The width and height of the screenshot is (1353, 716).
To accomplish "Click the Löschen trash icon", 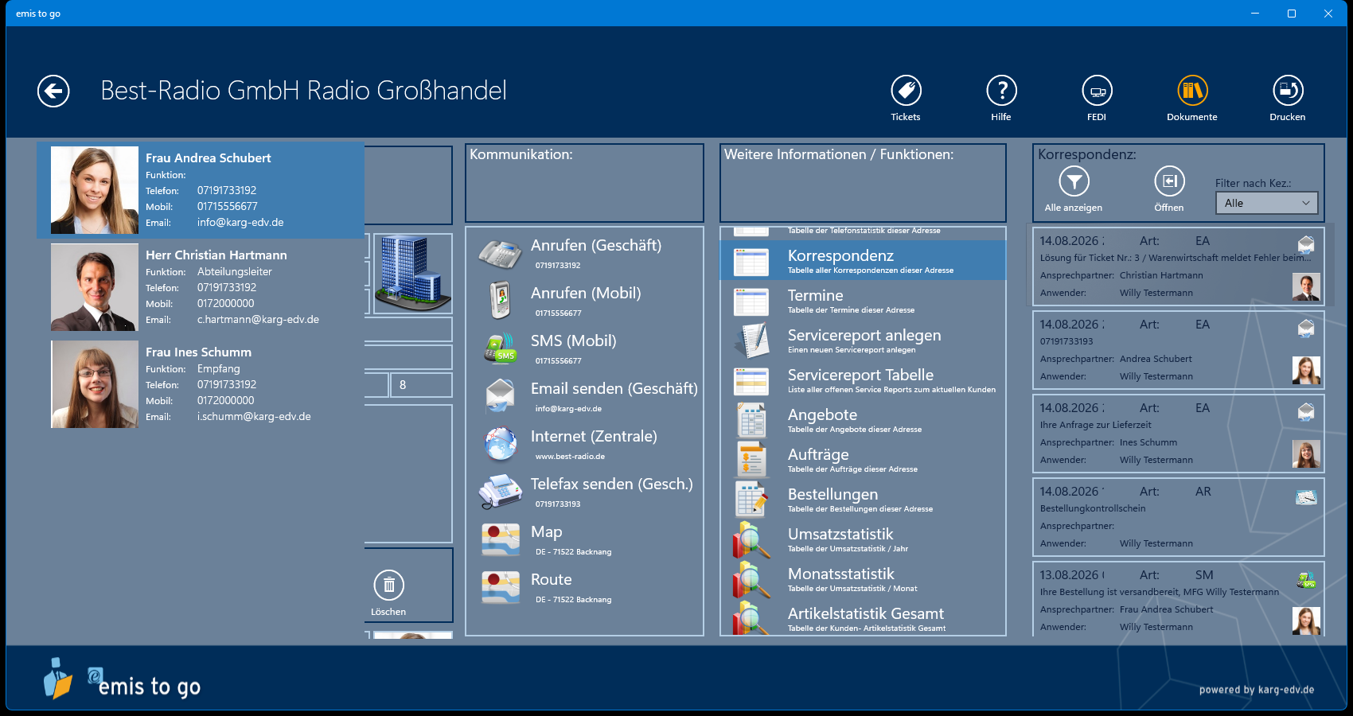I will [x=388, y=593].
